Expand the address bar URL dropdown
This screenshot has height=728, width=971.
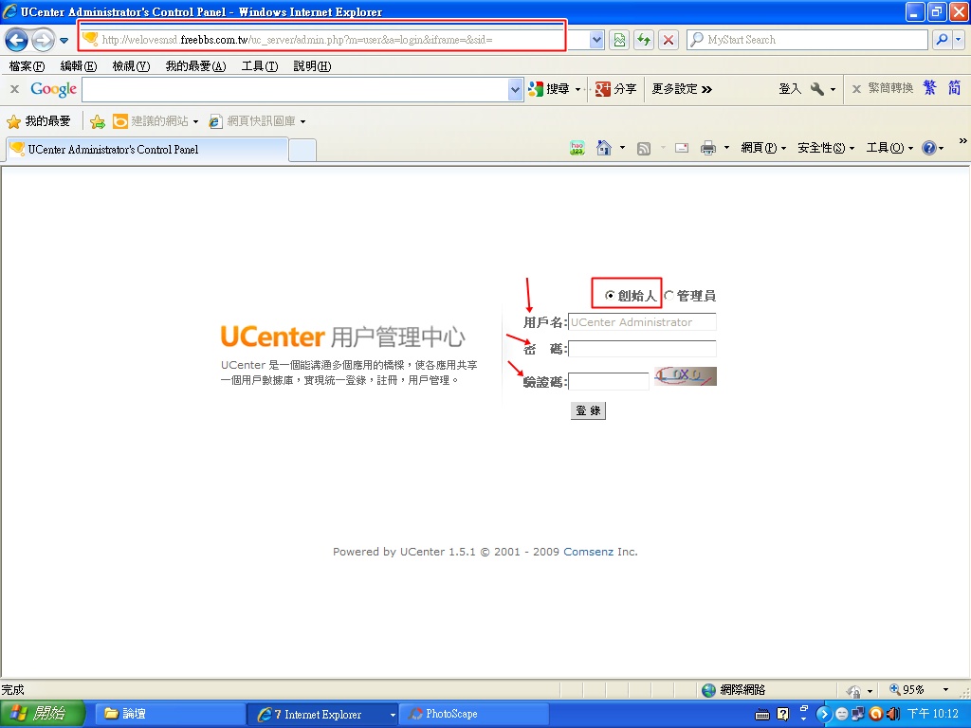tap(596, 40)
